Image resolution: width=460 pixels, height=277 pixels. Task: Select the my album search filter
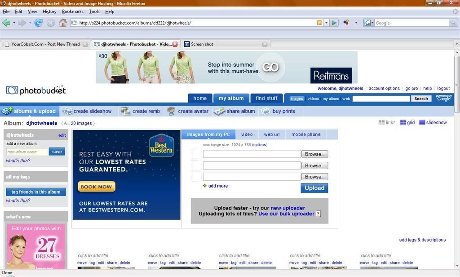point(331,98)
